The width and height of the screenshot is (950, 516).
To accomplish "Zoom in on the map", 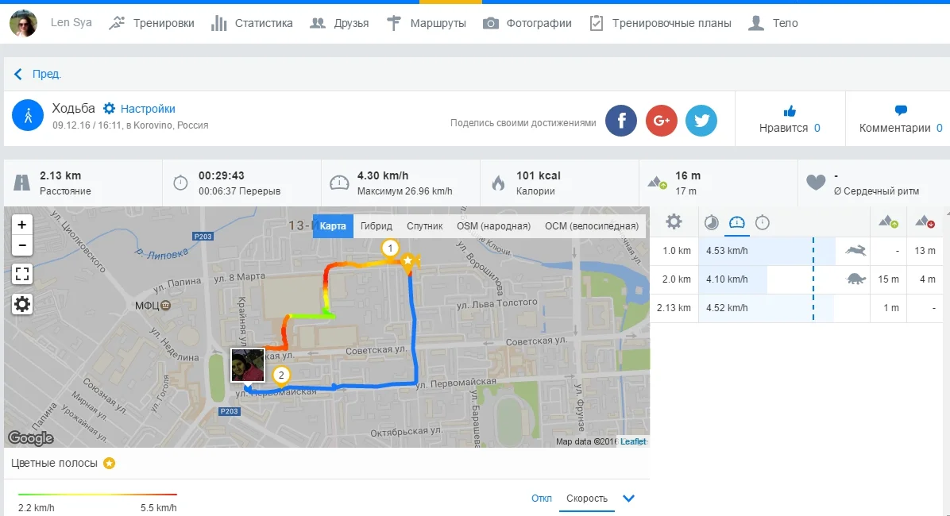I will [x=21, y=225].
